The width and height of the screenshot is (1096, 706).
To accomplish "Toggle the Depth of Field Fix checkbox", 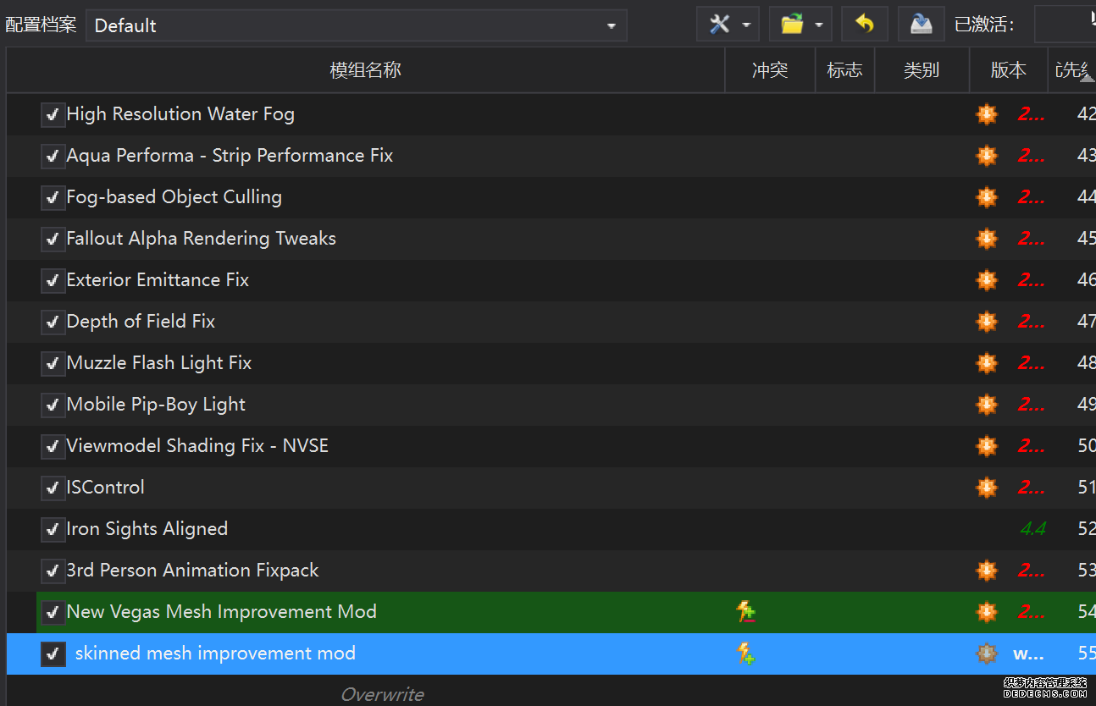I will 53,322.
